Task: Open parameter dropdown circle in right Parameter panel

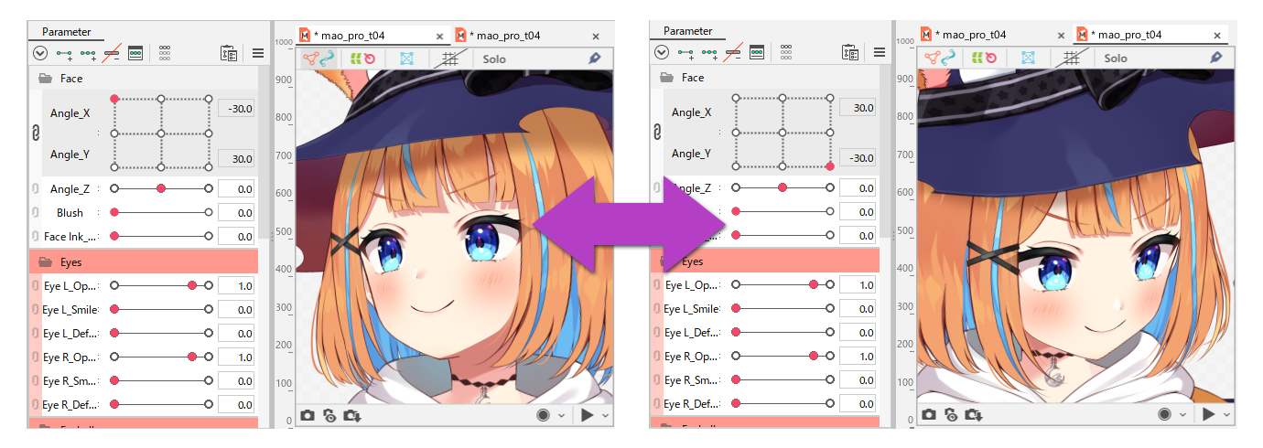Action: tap(662, 52)
